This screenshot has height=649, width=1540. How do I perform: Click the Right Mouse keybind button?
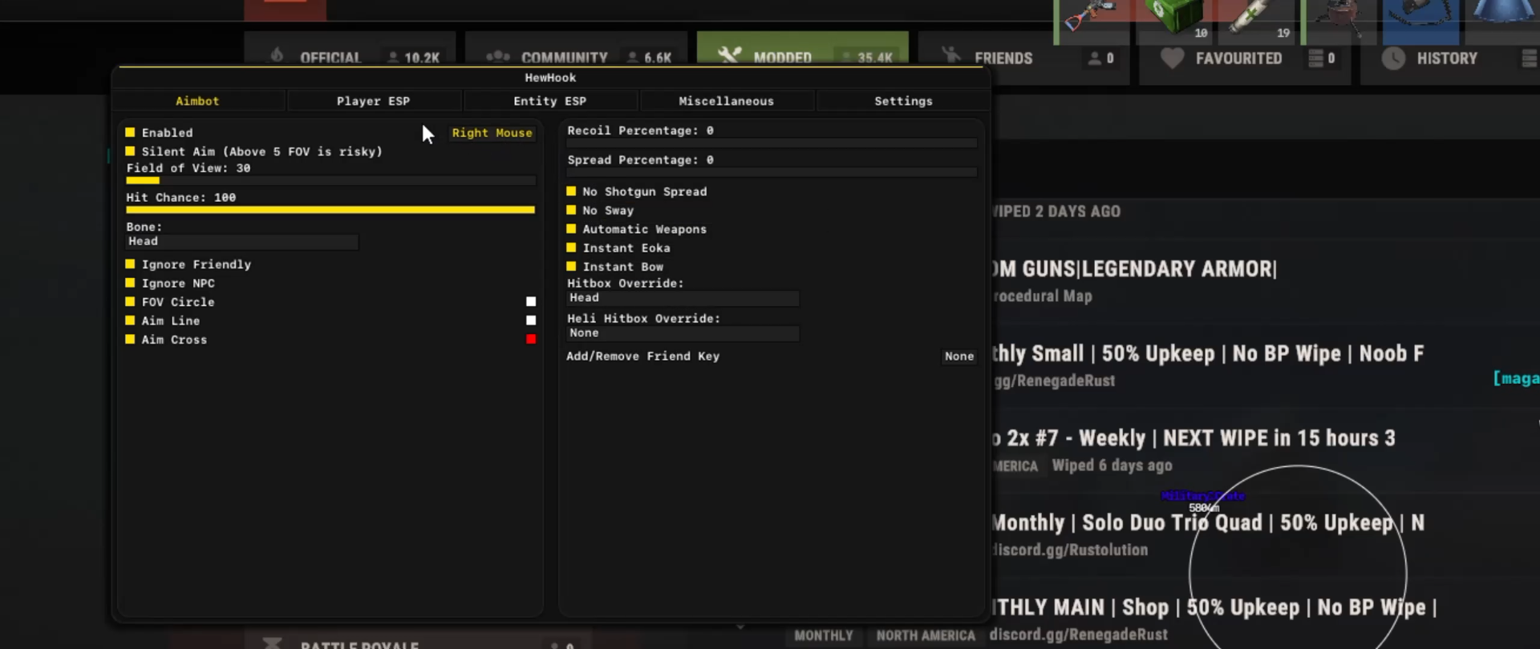coord(492,133)
